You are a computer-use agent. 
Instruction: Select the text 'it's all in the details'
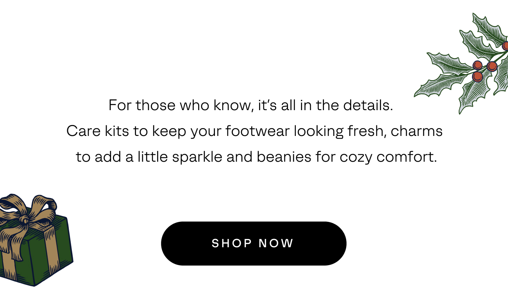click(324, 105)
